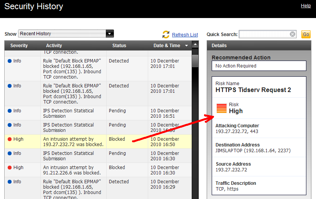Click Traffic Description TCP, https
The height and width of the screenshot is (199, 316).
point(227,189)
